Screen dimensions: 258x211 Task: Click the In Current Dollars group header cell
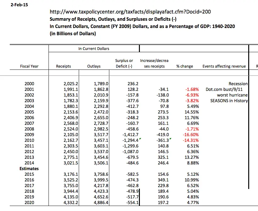pyautogui.click(x=94, y=49)
